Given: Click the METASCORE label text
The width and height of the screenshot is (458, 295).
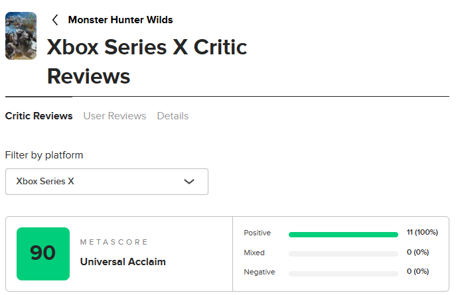Looking at the screenshot, I should coord(114,243).
